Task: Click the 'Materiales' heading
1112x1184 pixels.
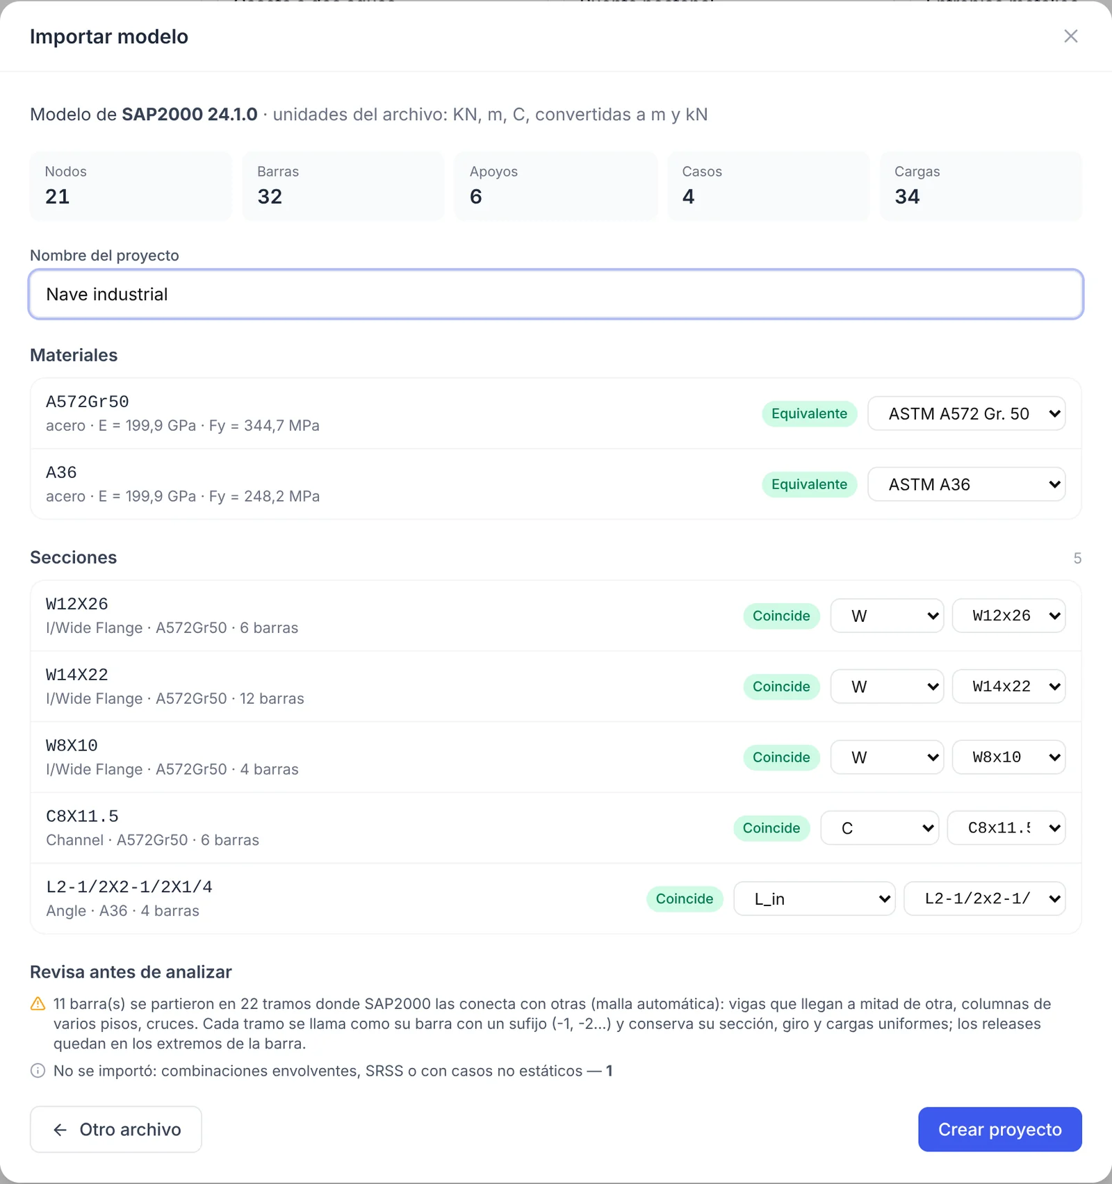Action: click(74, 355)
